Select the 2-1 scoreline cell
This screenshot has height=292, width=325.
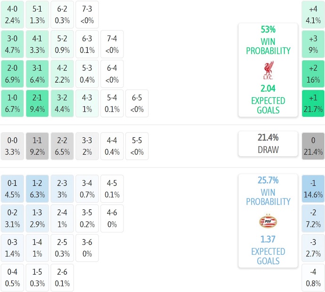[37, 103]
